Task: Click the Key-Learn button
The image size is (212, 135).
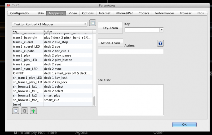Action: coord(110,28)
